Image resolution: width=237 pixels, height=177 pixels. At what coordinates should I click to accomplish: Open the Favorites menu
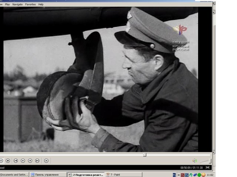[30, 4]
